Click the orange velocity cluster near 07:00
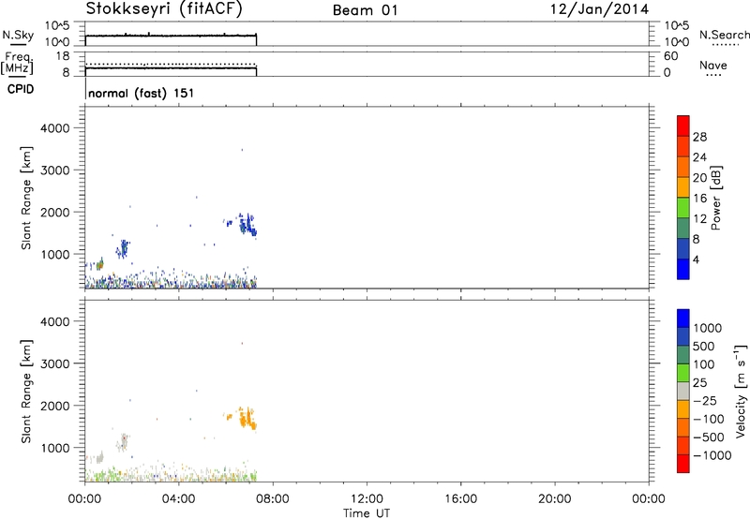Screen dimensions: 750x519 [x=247, y=419]
